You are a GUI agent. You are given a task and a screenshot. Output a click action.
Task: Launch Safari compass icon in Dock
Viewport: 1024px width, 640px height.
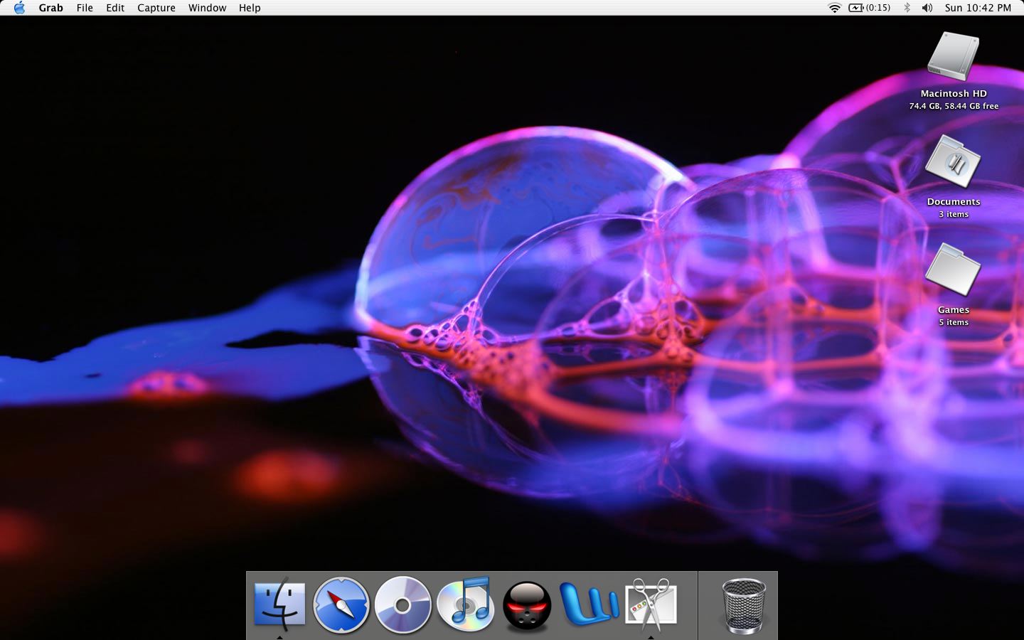341,604
